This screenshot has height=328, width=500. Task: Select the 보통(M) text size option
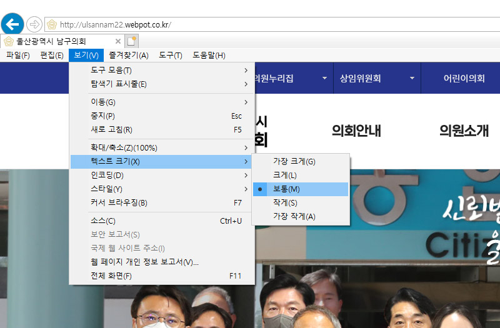(301, 189)
